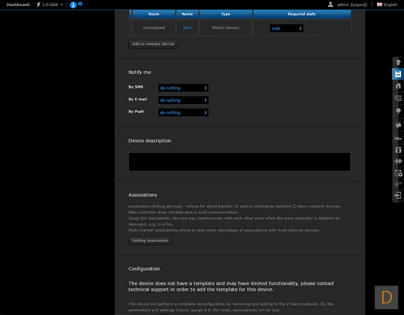Click the Notify me section heading
The height and width of the screenshot is (315, 404).
[x=140, y=72]
